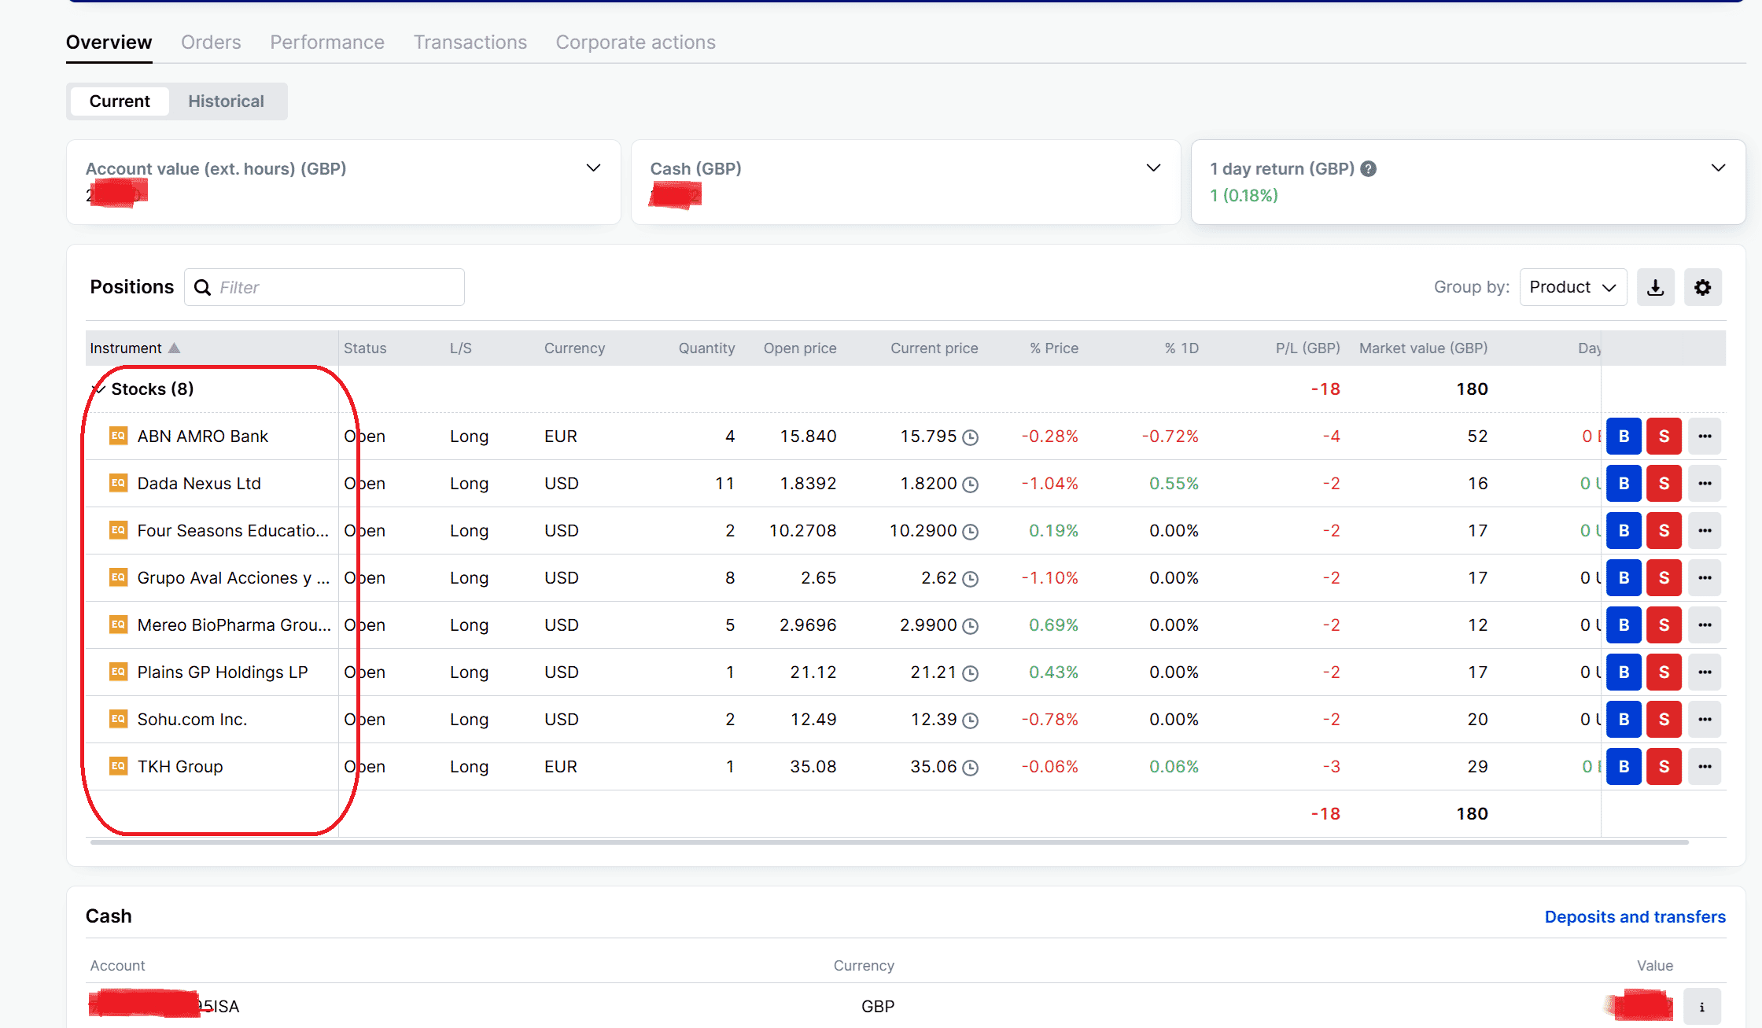Collapse the Stocks (8) group
Screen dimensions: 1762x1028
pyautogui.click(x=99, y=389)
